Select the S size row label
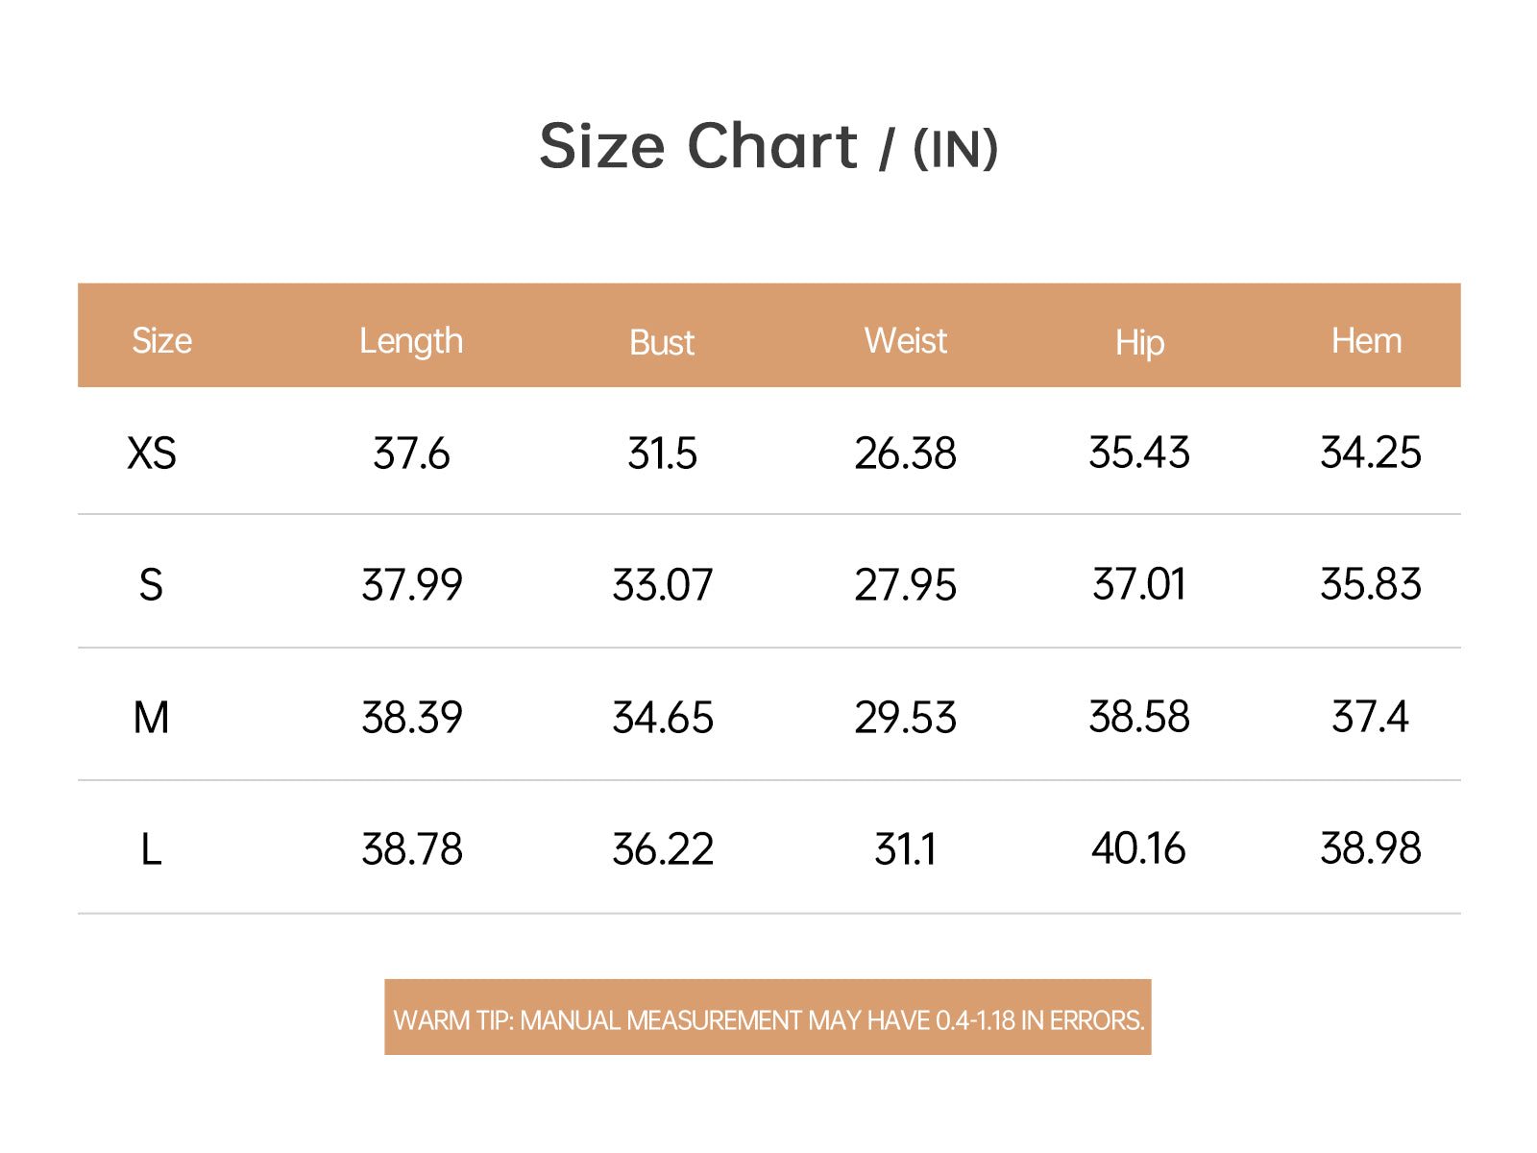 point(151,585)
